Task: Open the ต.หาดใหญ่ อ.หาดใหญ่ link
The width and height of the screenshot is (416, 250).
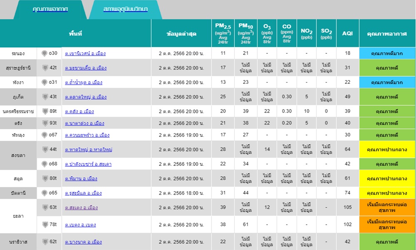Action: click(89, 150)
